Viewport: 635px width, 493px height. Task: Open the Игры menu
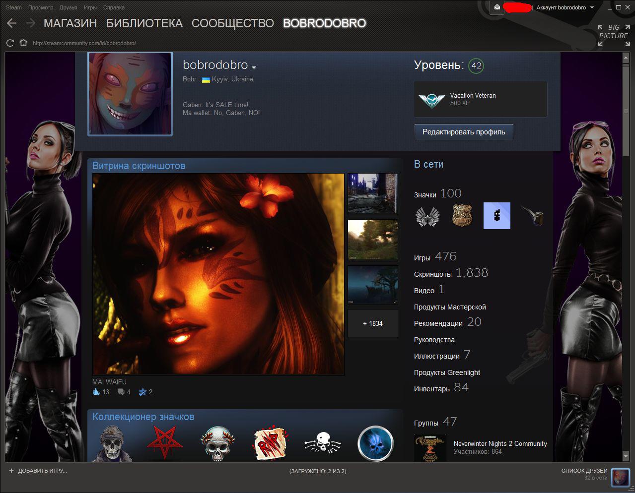click(x=90, y=7)
